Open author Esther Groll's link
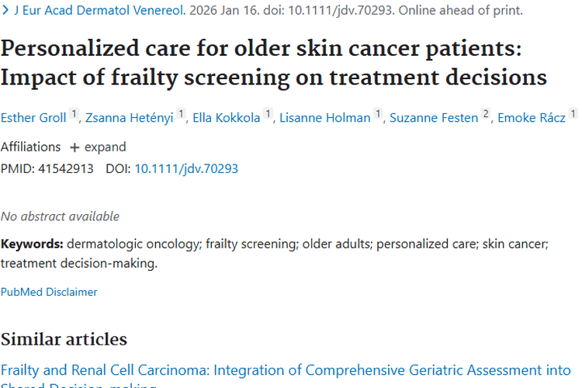The height and width of the screenshot is (388, 582). point(33,118)
